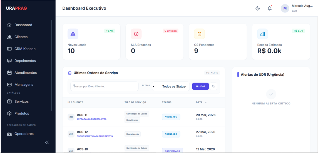Screen dimensions: 318x153
Task: Open the notifications bell
Action: pos(270,9)
